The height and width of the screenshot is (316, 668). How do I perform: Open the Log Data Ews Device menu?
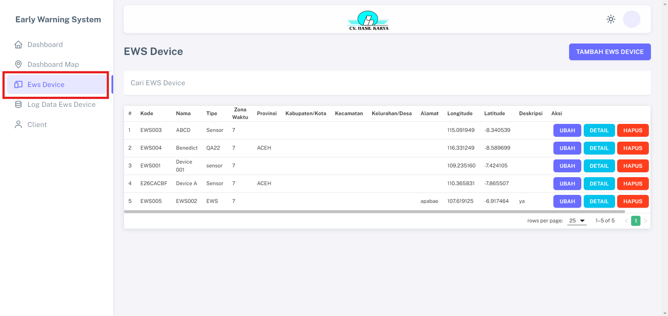(61, 104)
